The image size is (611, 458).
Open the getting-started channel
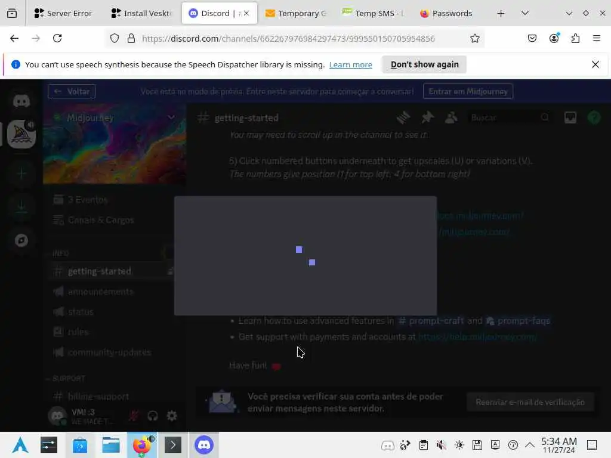[112, 271]
